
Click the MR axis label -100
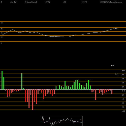coord(123,111)
